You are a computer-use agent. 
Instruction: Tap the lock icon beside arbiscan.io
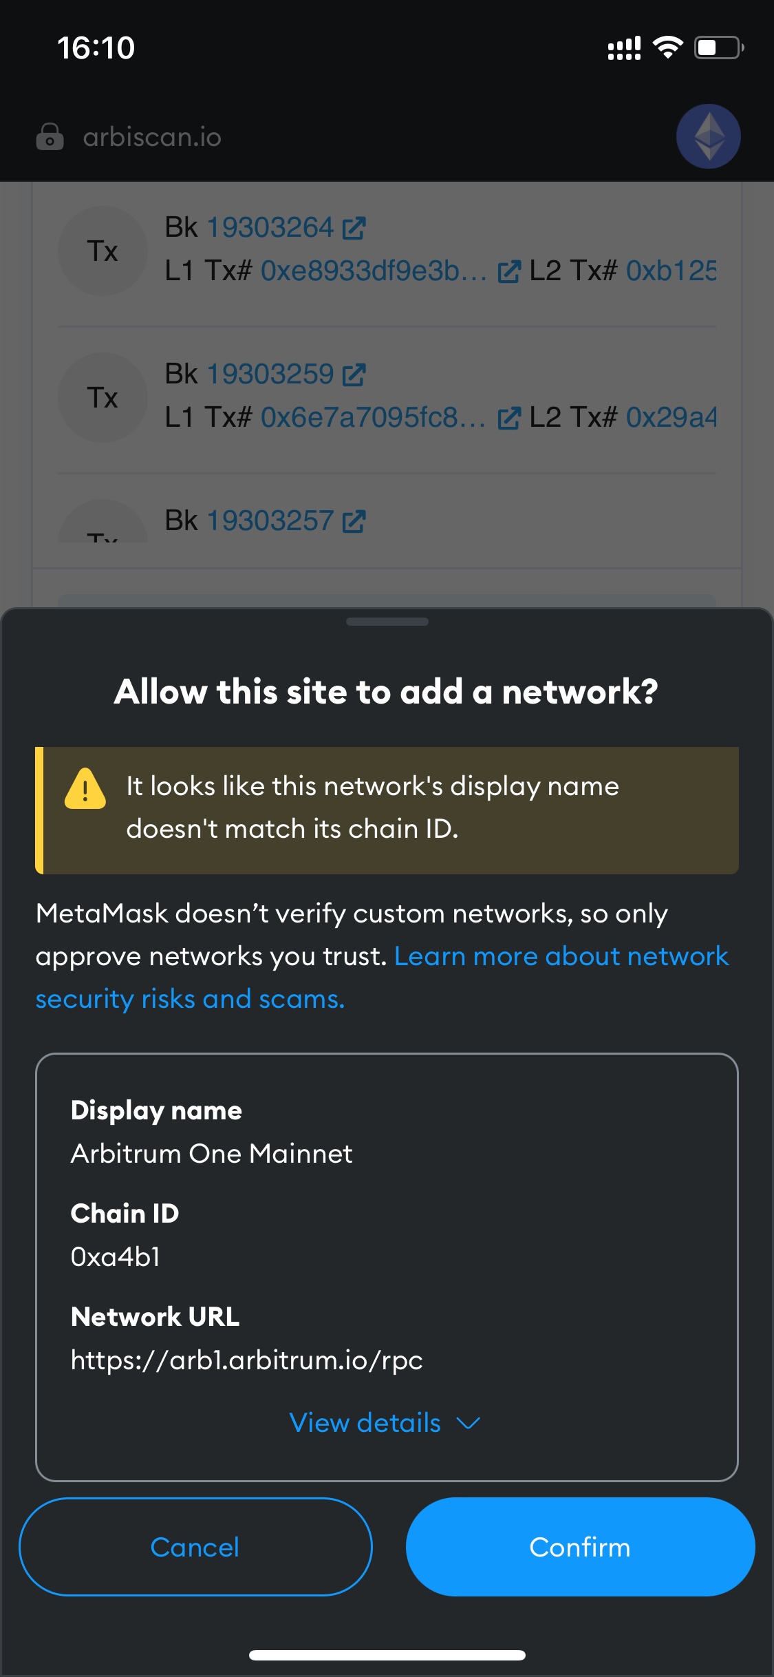[50, 137]
